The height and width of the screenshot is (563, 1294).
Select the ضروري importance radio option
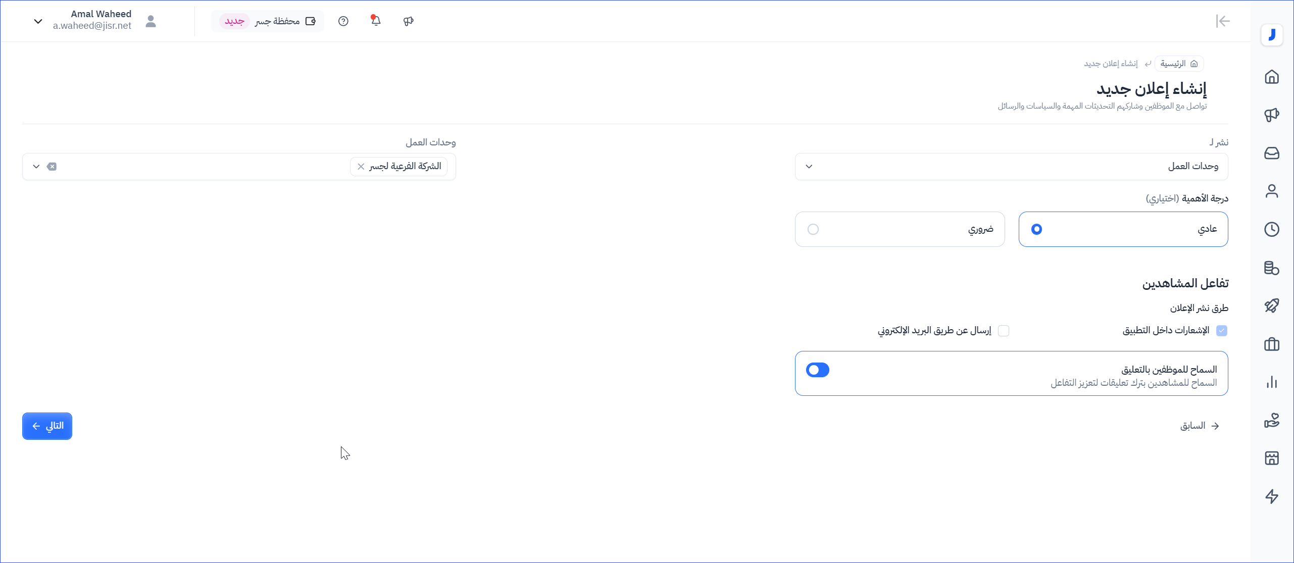(x=813, y=229)
